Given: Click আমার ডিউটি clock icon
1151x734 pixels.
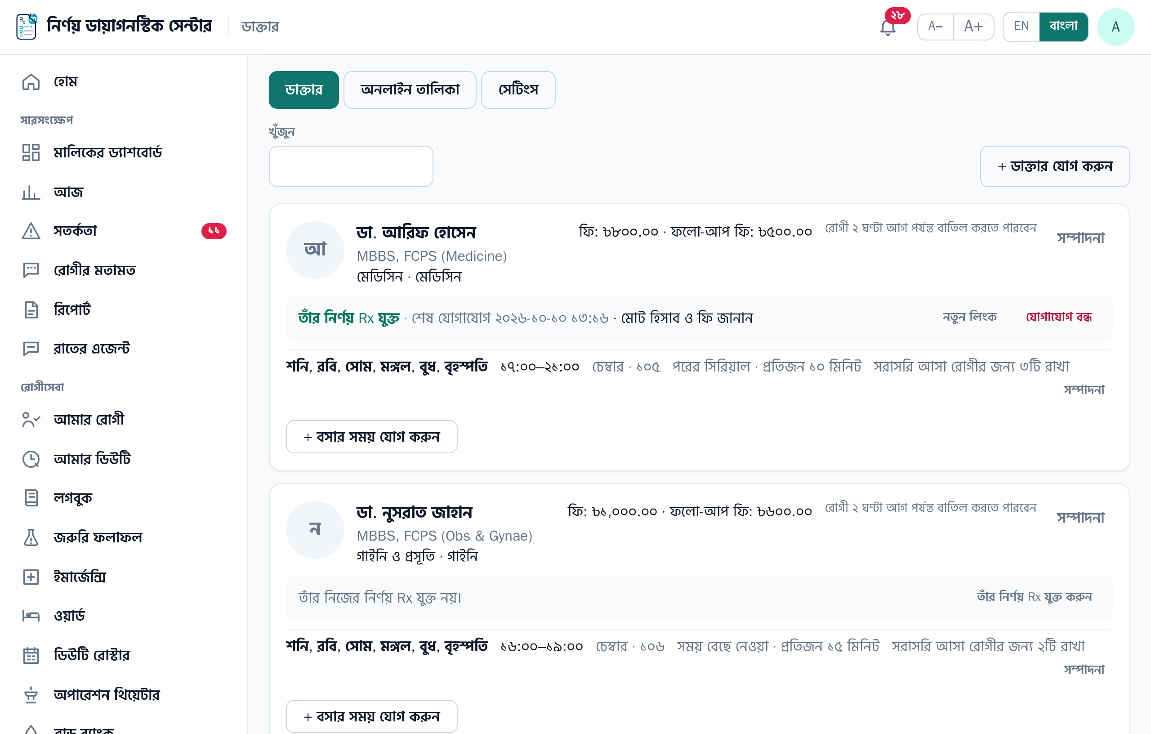Looking at the screenshot, I should tap(31, 459).
